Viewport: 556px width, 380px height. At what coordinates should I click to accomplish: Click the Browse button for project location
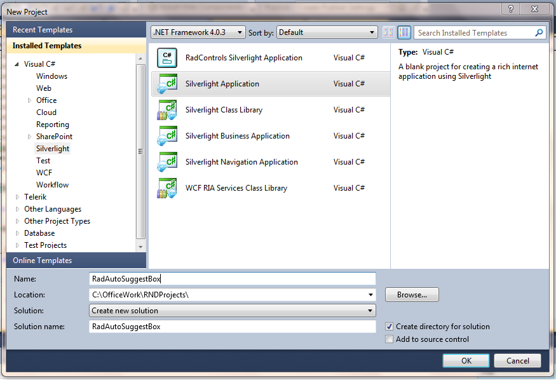click(412, 294)
